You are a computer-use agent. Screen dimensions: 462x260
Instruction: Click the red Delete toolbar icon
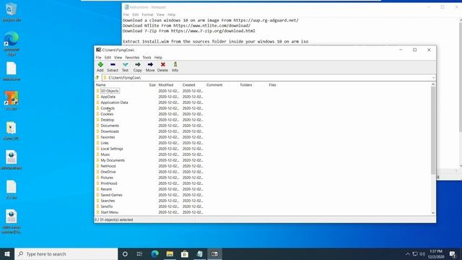[x=162, y=64]
